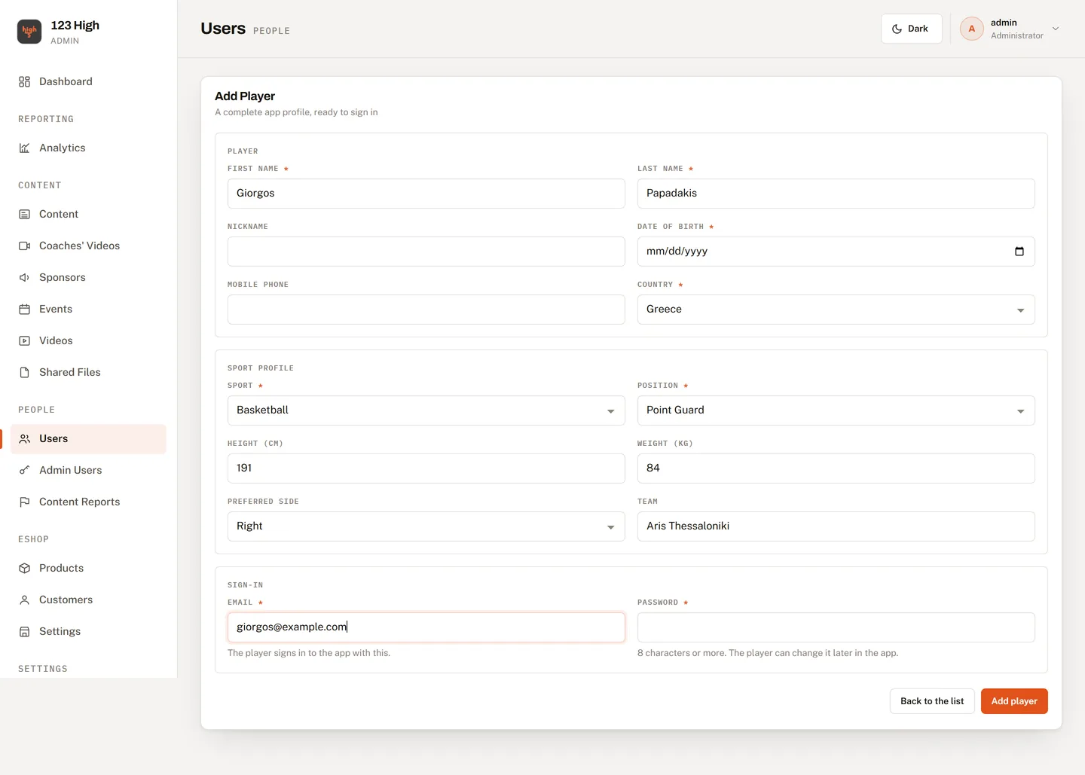The height and width of the screenshot is (775, 1085).
Task: Focus the First Name field
Action: click(x=426, y=194)
